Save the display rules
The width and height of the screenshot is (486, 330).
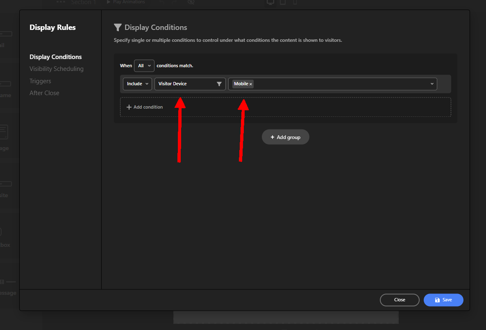[x=443, y=300]
